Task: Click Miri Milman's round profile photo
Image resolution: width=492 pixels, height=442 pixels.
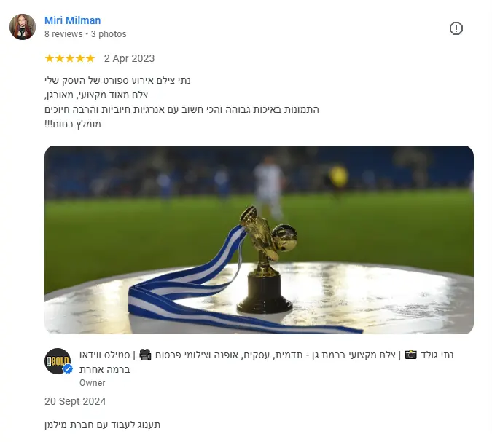Action: pyautogui.click(x=23, y=27)
